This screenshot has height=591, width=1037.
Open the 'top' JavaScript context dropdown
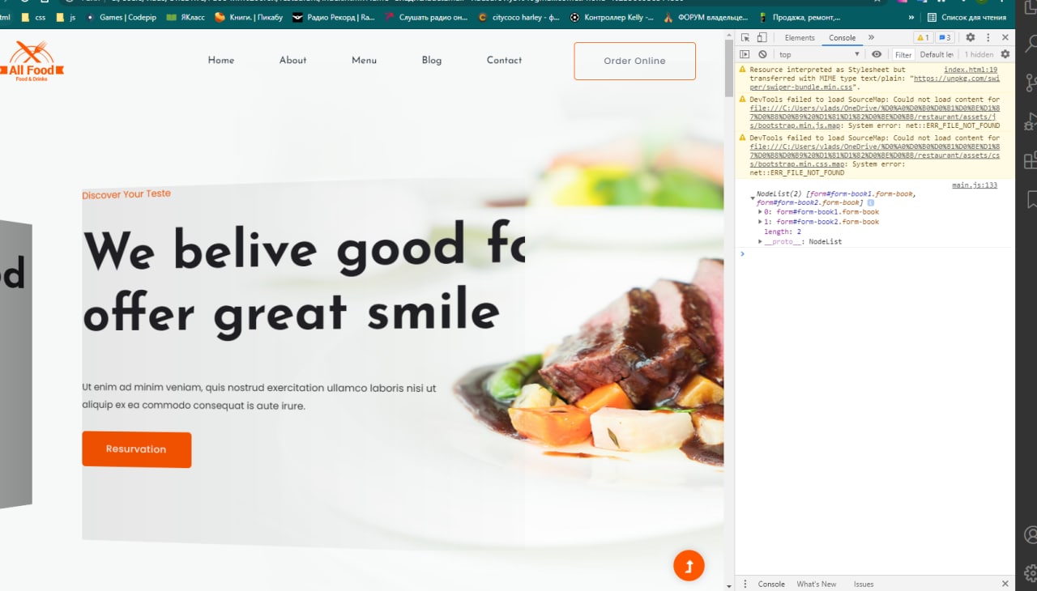(819, 54)
